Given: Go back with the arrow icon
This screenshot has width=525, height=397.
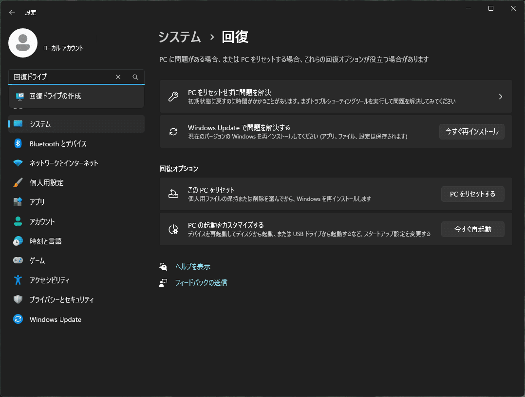Looking at the screenshot, I should 12,12.
